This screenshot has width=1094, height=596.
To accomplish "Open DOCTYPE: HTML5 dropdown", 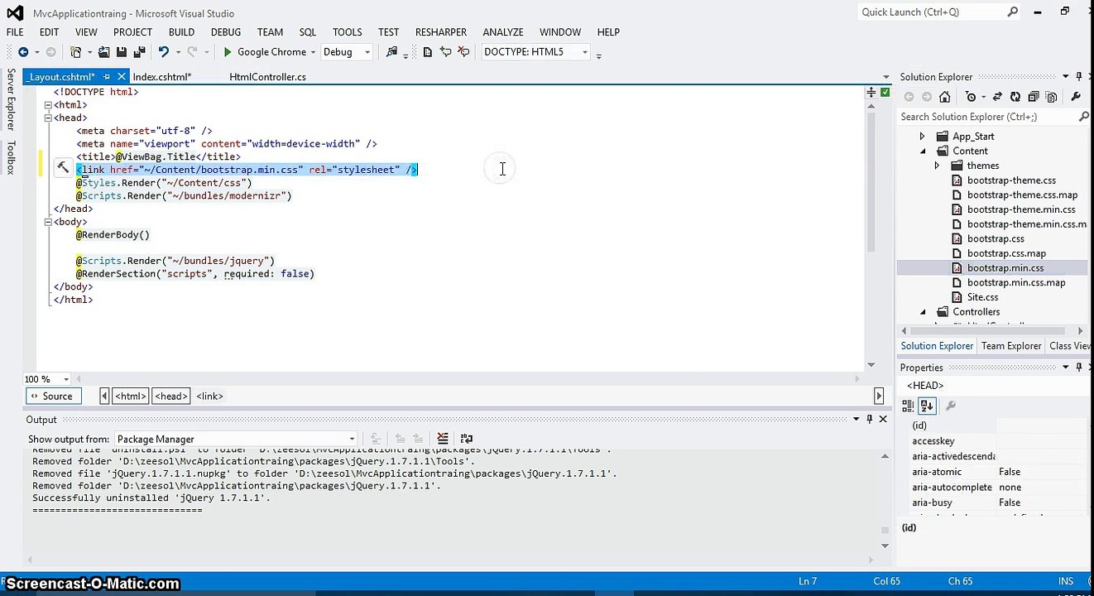I will pyautogui.click(x=585, y=52).
